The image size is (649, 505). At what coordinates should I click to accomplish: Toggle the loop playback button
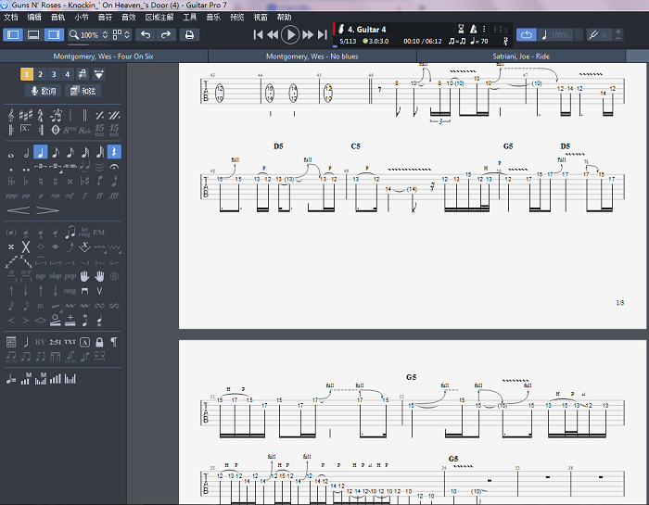click(x=527, y=35)
